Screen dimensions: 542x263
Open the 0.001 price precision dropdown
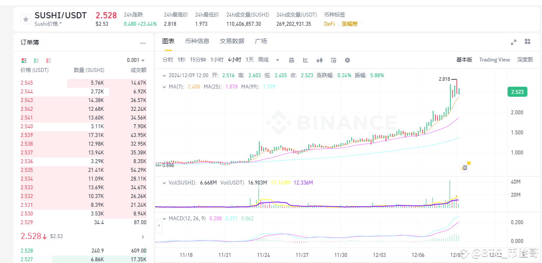tap(136, 60)
